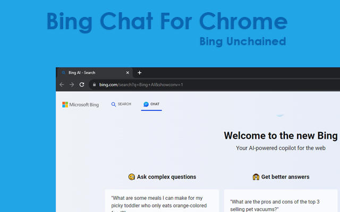Open a new tab with plus icon
Viewport: 340px width, 212px height.
tap(140, 73)
